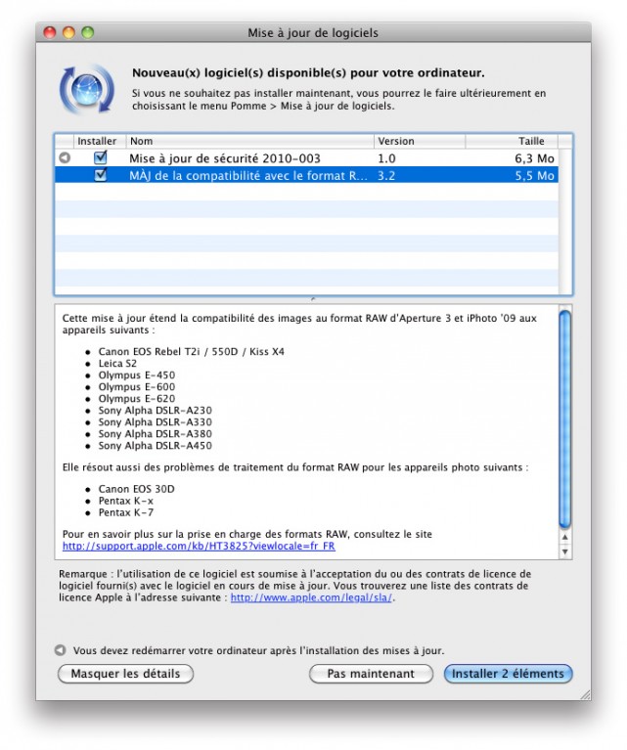Click the split pane divider handle
627x750 pixels.
(313, 299)
